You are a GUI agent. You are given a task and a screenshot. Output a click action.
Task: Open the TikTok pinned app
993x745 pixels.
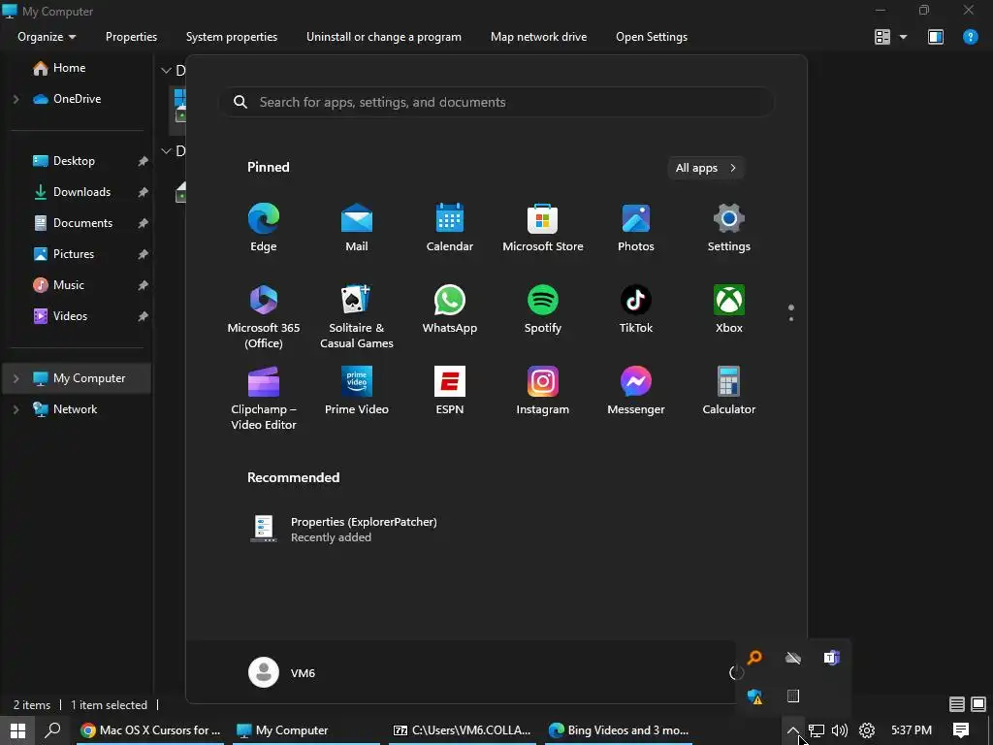tap(636, 309)
